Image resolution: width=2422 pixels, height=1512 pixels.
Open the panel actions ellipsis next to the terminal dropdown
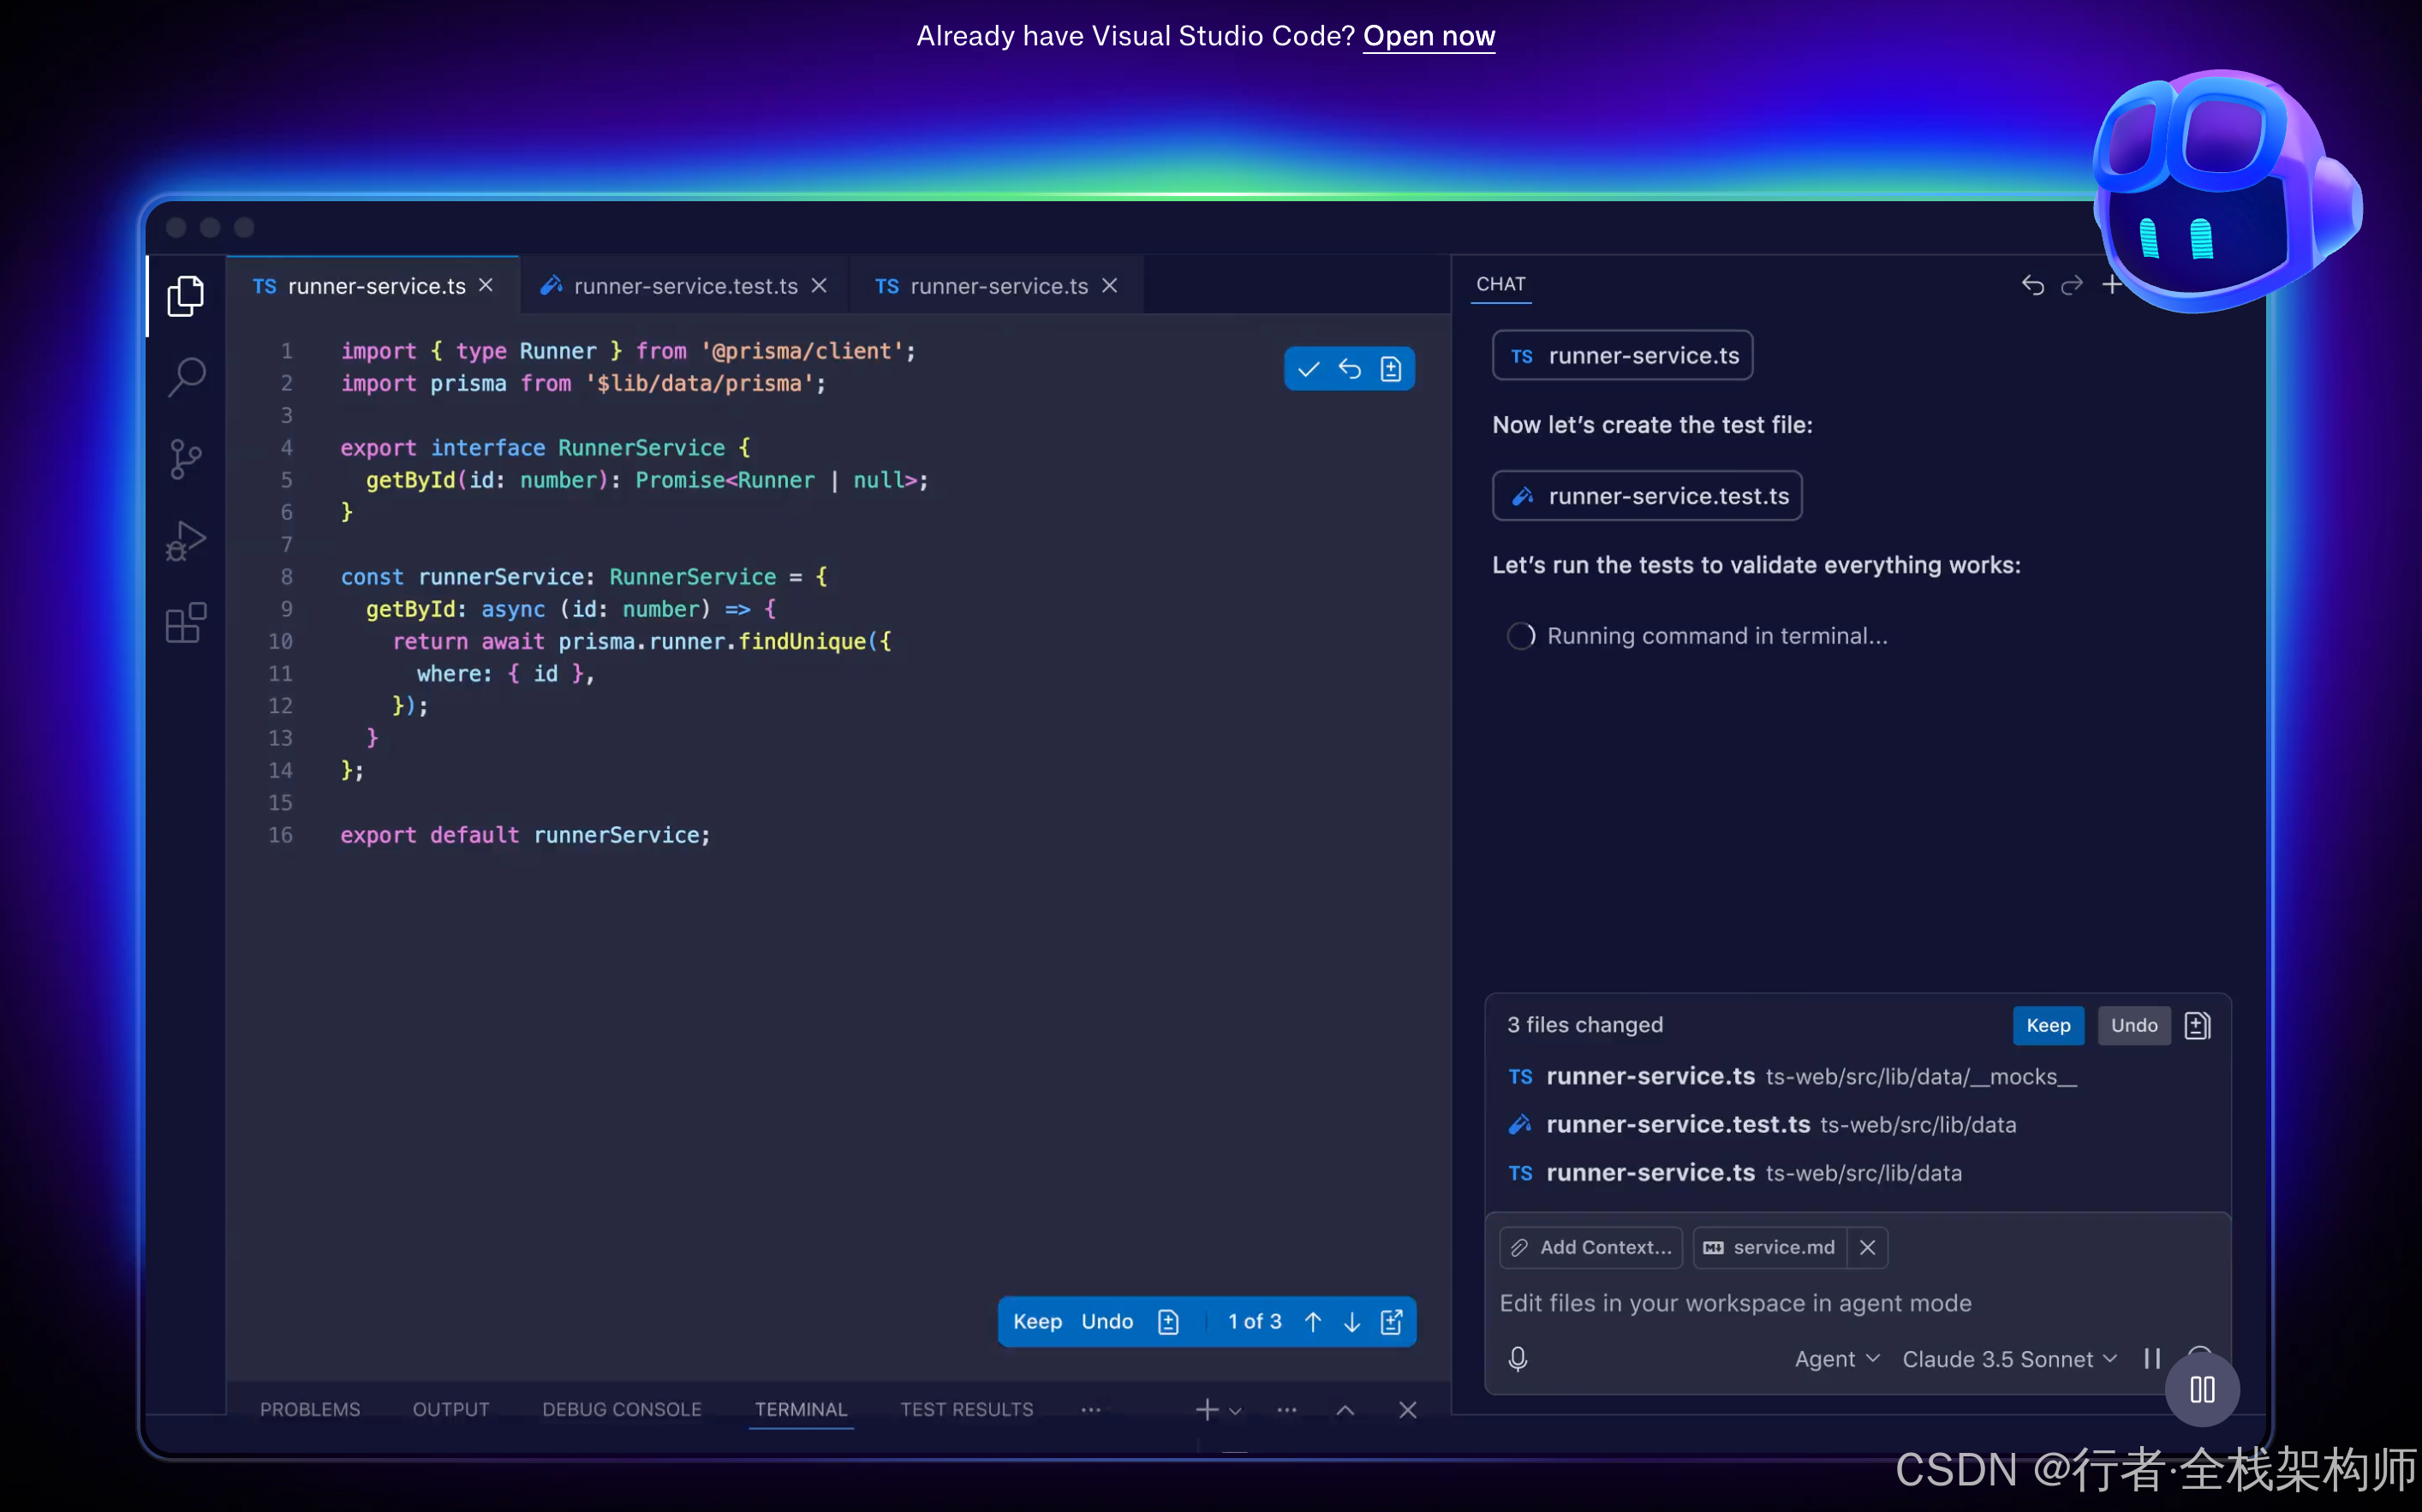coord(1286,1409)
